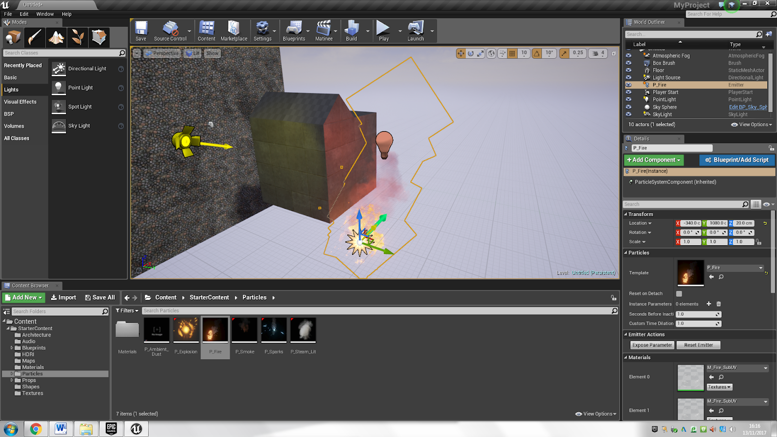Open the Marketplace toolbar icon
This screenshot has height=437, width=777.
tap(234, 31)
